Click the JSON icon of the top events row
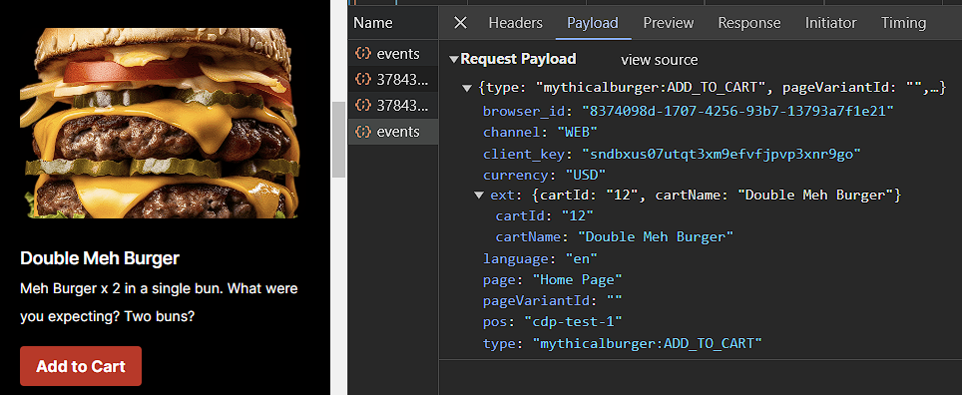Viewport: 962px width, 395px height. click(363, 53)
